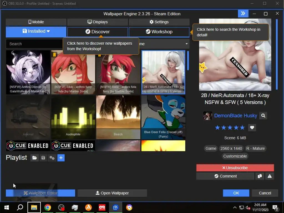Image resolution: width=284 pixels, height=213 pixels.
Task: Click the wallpaper Search field
Action: click(34, 44)
